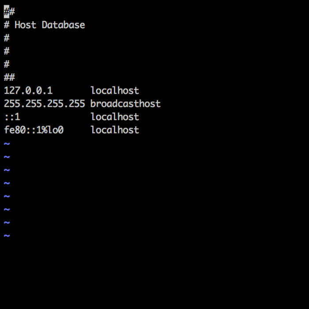Click the second tilde empty-line marker
309x309 pixels.
coord(7,157)
